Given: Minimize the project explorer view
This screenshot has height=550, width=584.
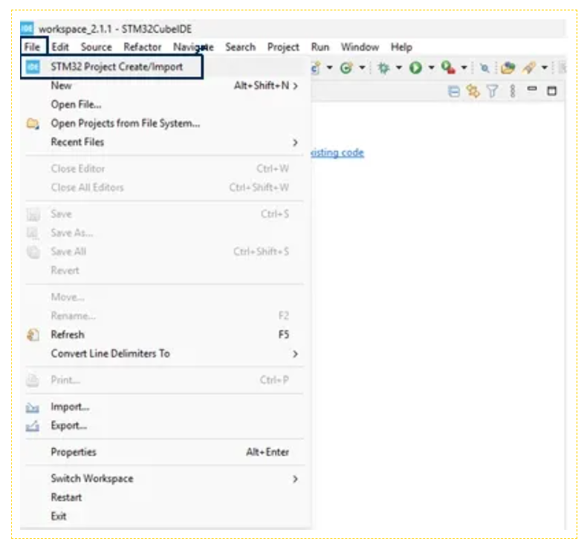Looking at the screenshot, I should (532, 88).
